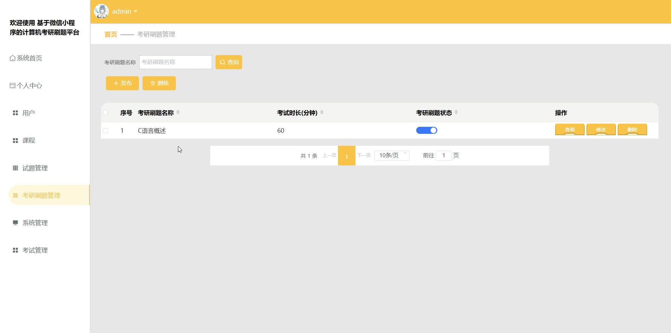The image size is (671, 333).
Task: Click the 首页 breadcrumb link
Action: coord(111,34)
